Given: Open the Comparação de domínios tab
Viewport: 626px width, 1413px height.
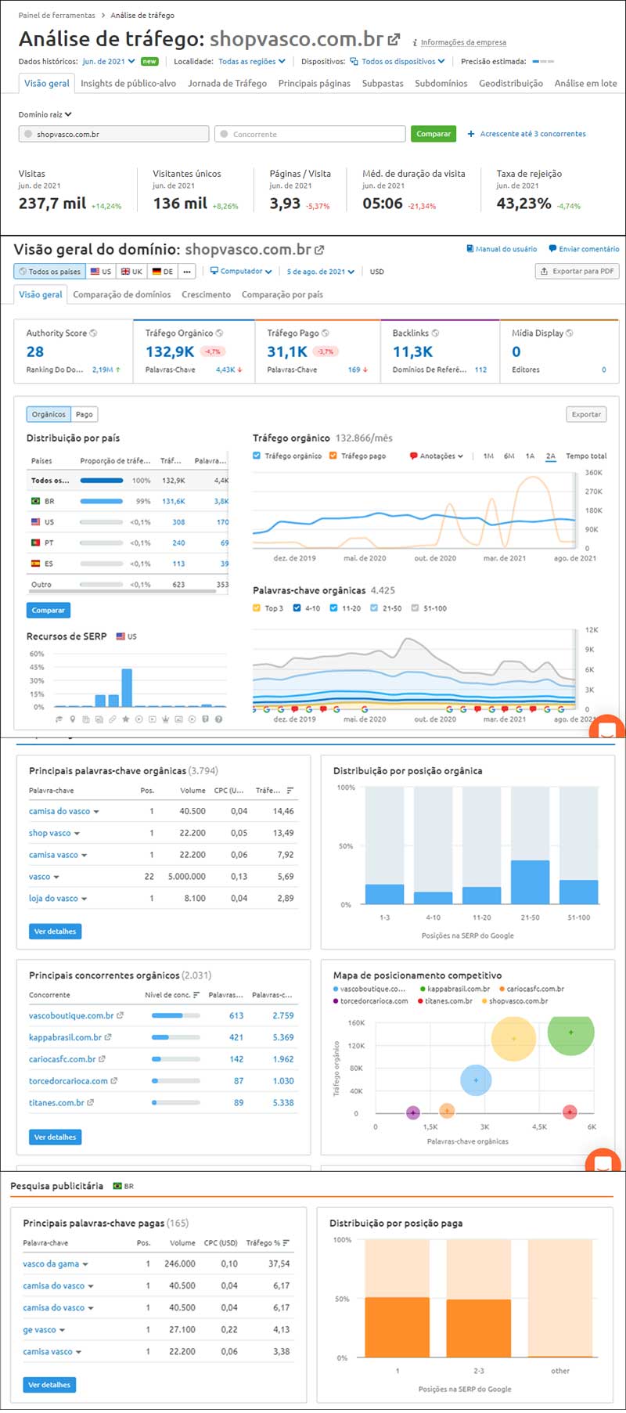Looking at the screenshot, I should 121,294.
